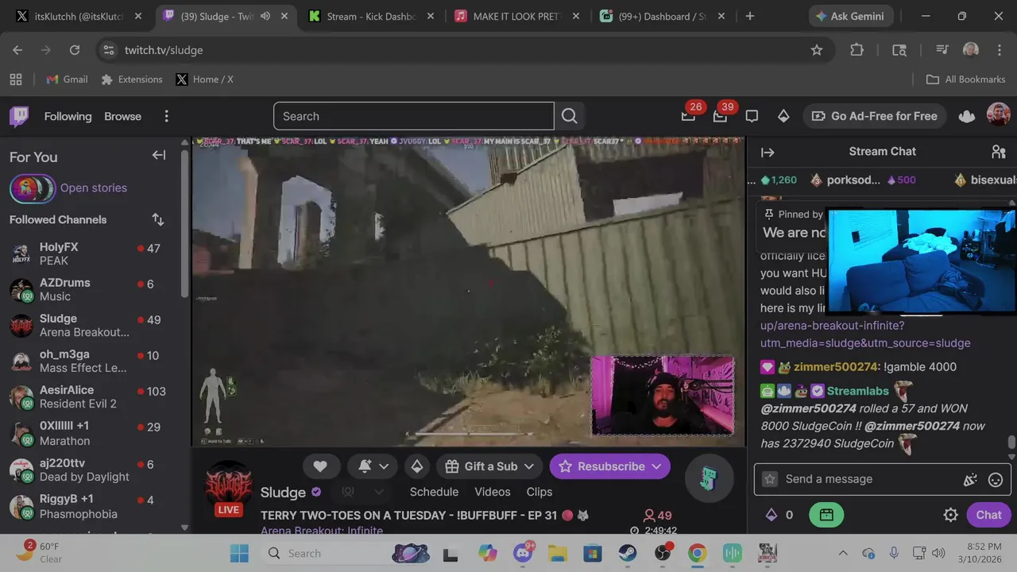Viewport: 1017px width, 572px height.
Task: Open the bell notification settings dropdown
Action: pos(373,466)
